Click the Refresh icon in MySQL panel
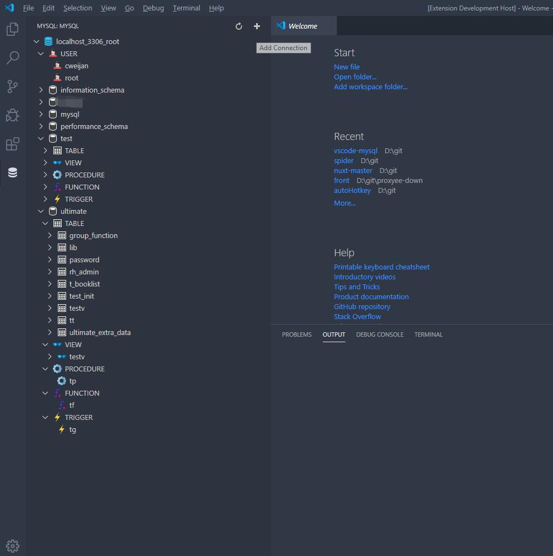 [238, 26]
